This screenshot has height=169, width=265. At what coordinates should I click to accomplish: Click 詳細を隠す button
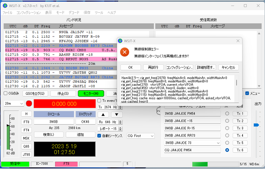click(206, 68)
